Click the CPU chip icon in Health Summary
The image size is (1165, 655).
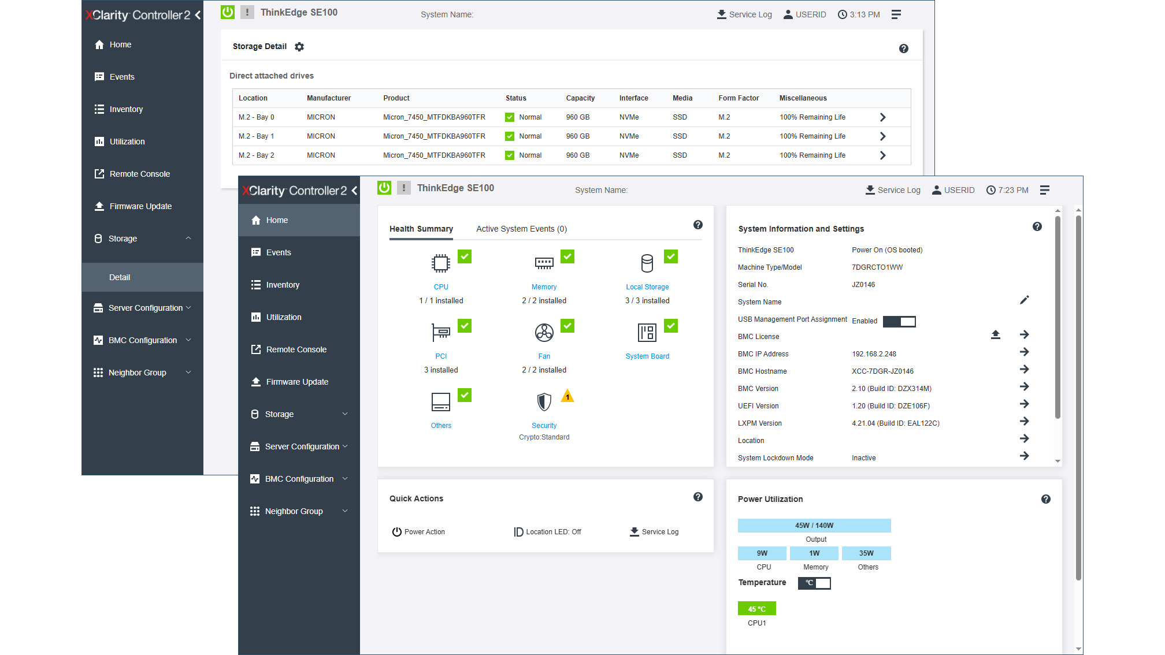click(441, 263)
